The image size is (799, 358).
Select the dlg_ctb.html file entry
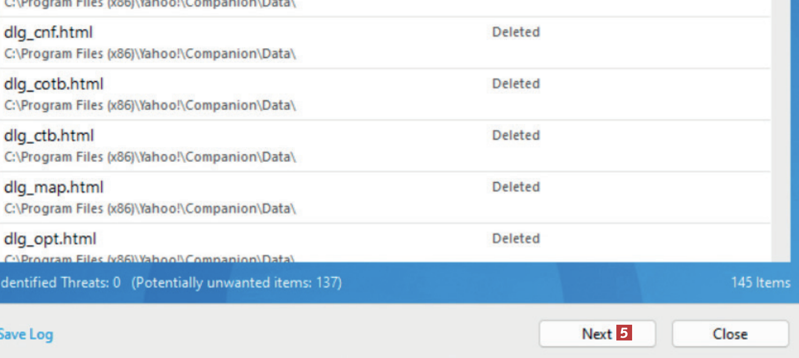[x=385, y=146]
